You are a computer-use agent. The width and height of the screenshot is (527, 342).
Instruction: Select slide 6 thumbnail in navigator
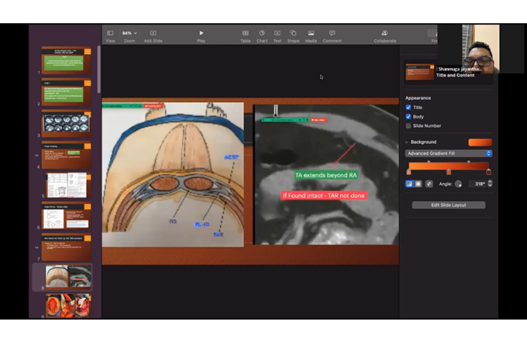pyautogui.click(x=66, y=216)
